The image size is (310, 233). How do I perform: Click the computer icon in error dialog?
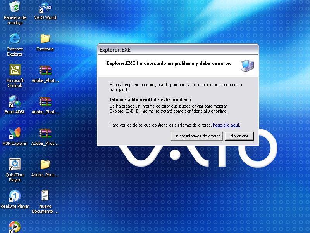click(247, 66)
